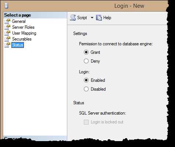Select the Grant radio button

tap(86, 52)
